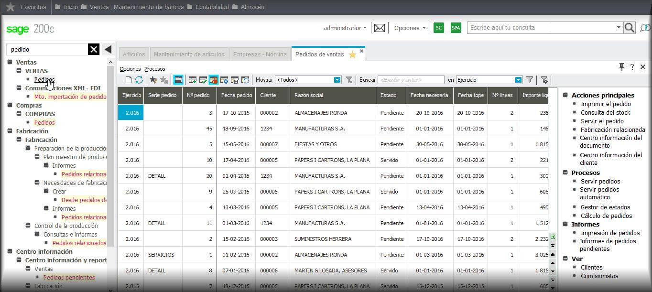Sort by the Fecha pedido column header

tap(236, 95)
